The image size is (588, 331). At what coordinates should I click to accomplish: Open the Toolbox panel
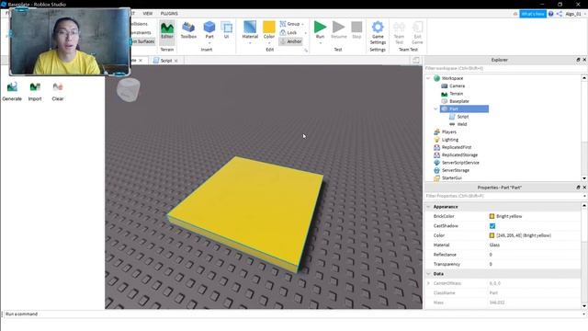(188, 30)
